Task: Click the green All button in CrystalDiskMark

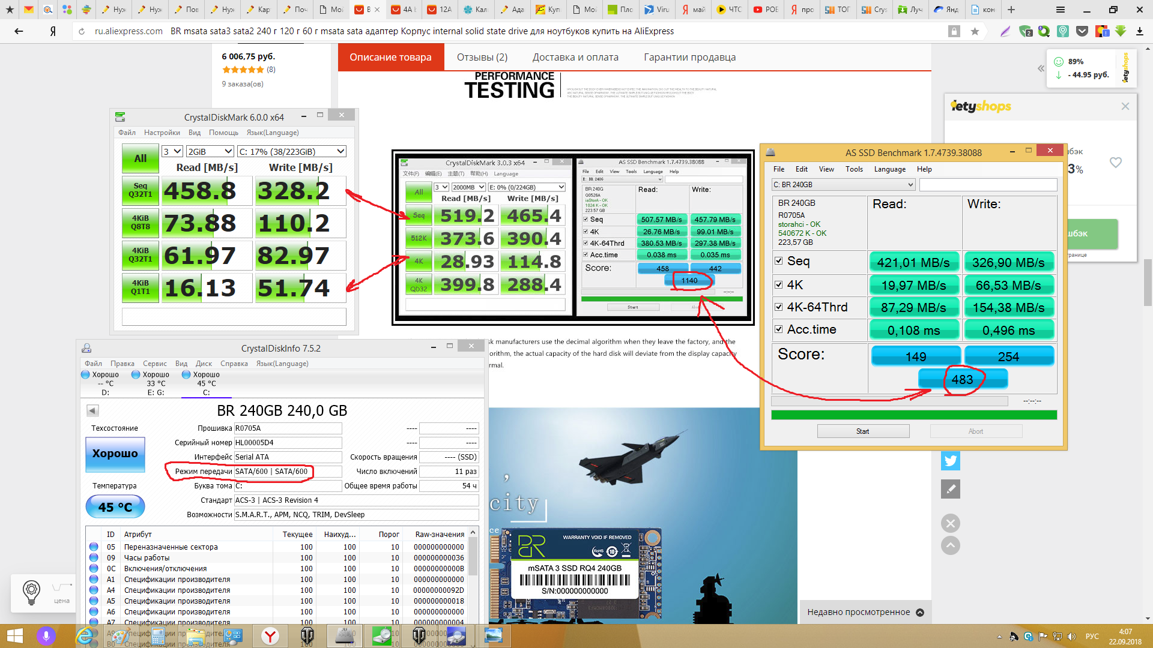Action: [140, 158]
